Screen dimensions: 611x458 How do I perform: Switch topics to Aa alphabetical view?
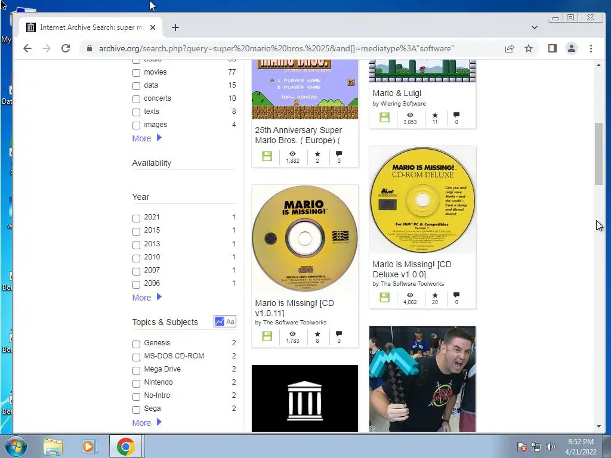pyautogui.click(x=230, y=321)
